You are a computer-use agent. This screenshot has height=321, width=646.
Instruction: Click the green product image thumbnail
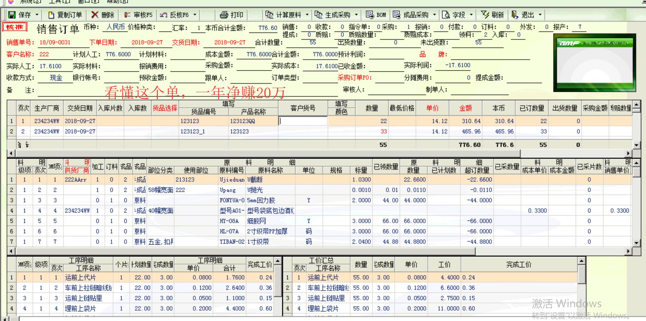595,63
